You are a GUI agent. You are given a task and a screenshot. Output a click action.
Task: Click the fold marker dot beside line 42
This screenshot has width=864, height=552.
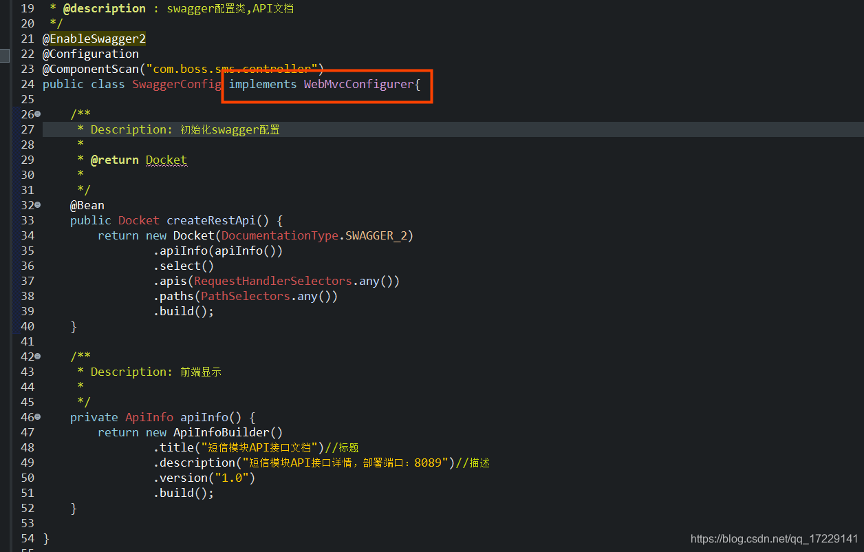pos(36,357)
